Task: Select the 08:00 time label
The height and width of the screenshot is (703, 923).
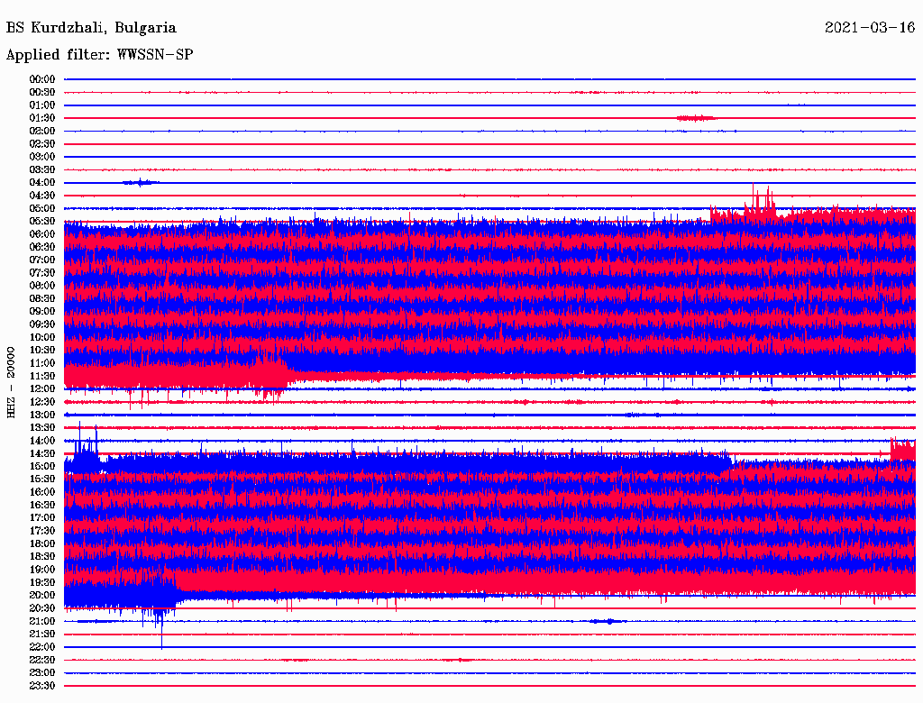Action: 42,286
